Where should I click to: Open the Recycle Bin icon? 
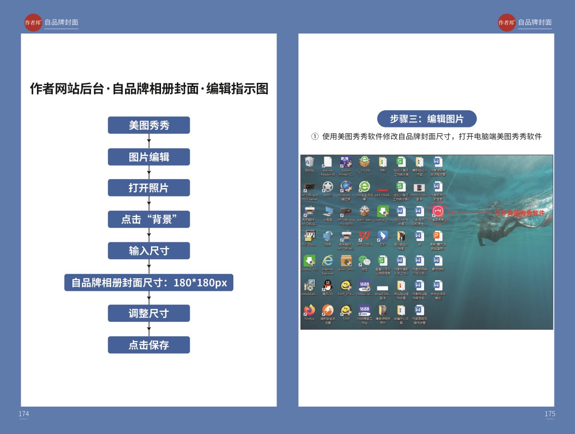tap(310, 162)
